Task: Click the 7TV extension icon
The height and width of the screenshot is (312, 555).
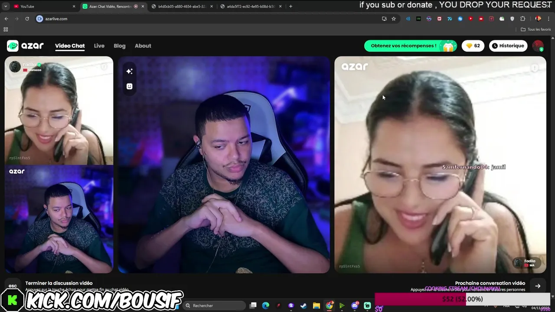Action: [x=450, y=19]
